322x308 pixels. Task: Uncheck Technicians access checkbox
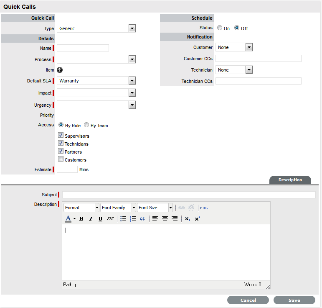[61, 143]
